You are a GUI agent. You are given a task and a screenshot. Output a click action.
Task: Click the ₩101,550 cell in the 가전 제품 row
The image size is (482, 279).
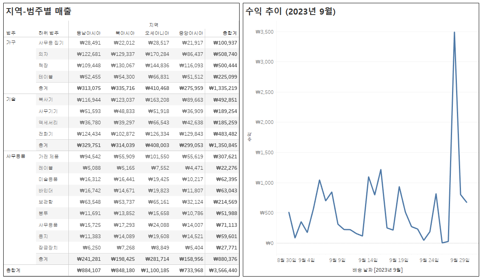157,157
